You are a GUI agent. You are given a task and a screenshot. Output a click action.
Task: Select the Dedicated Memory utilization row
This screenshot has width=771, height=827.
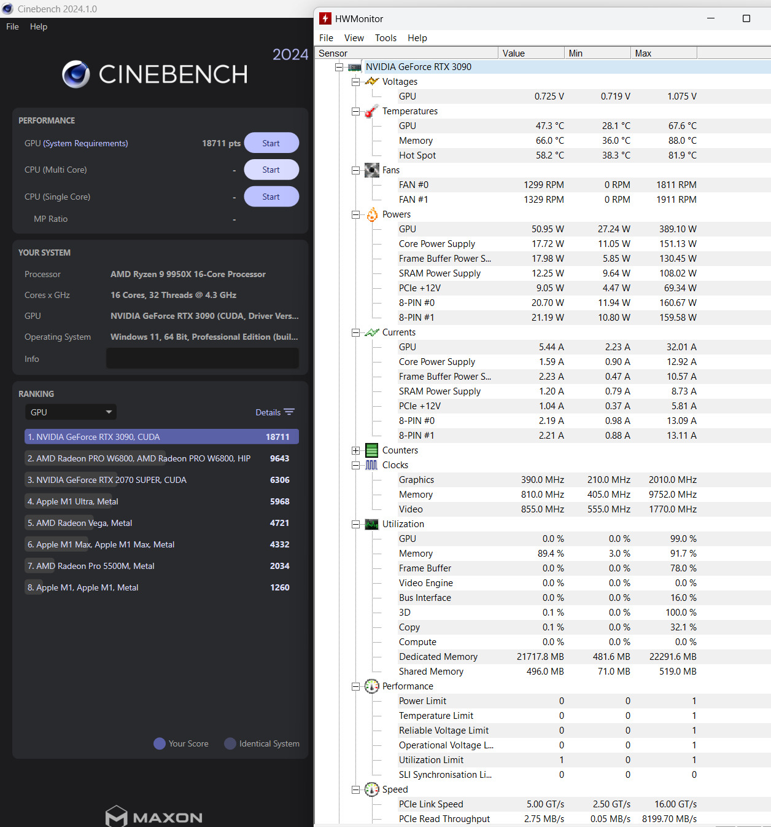point(548,657)
